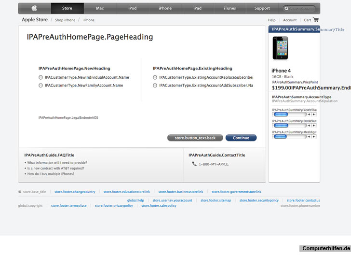Open the iPad navigation tab
The image size is (351, 256).
(198, 8)
